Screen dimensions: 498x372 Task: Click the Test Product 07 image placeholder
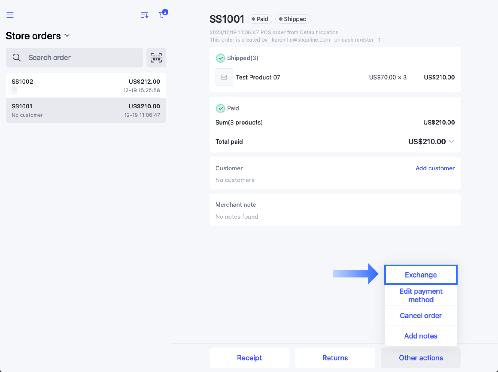(x=224, y=77)
